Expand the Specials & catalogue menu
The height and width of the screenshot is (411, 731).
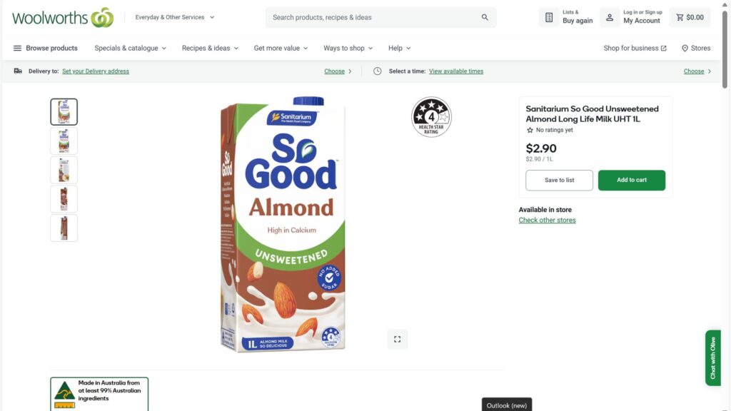(x=130, y=48)
